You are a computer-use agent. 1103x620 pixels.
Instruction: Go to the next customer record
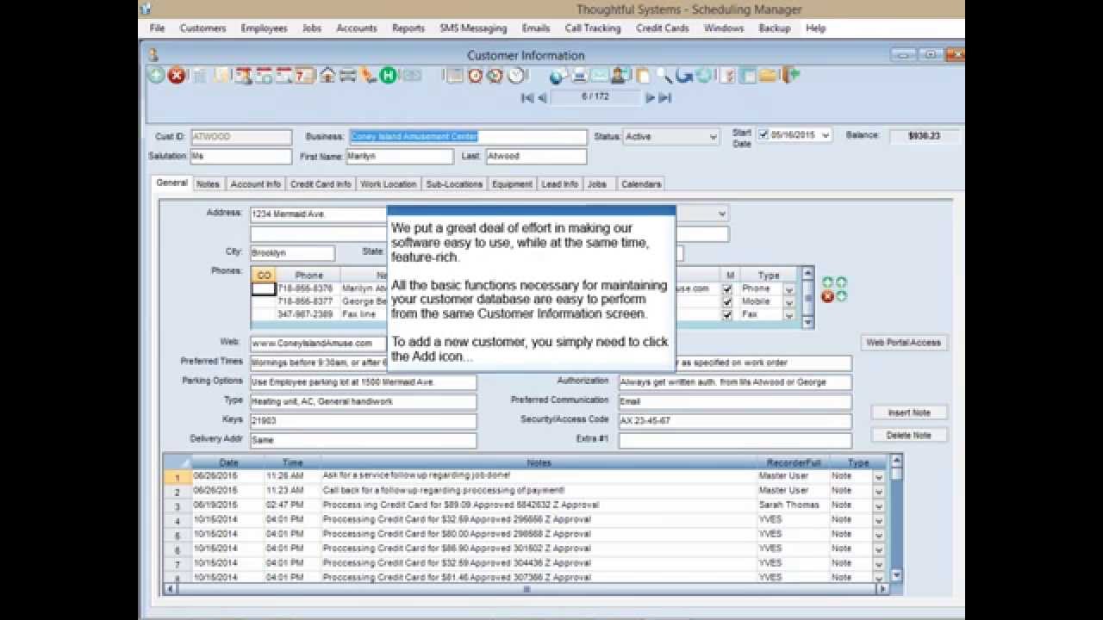tap(651, 98)
